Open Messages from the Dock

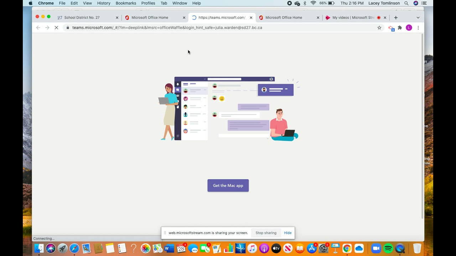click(x=193, y=248)
